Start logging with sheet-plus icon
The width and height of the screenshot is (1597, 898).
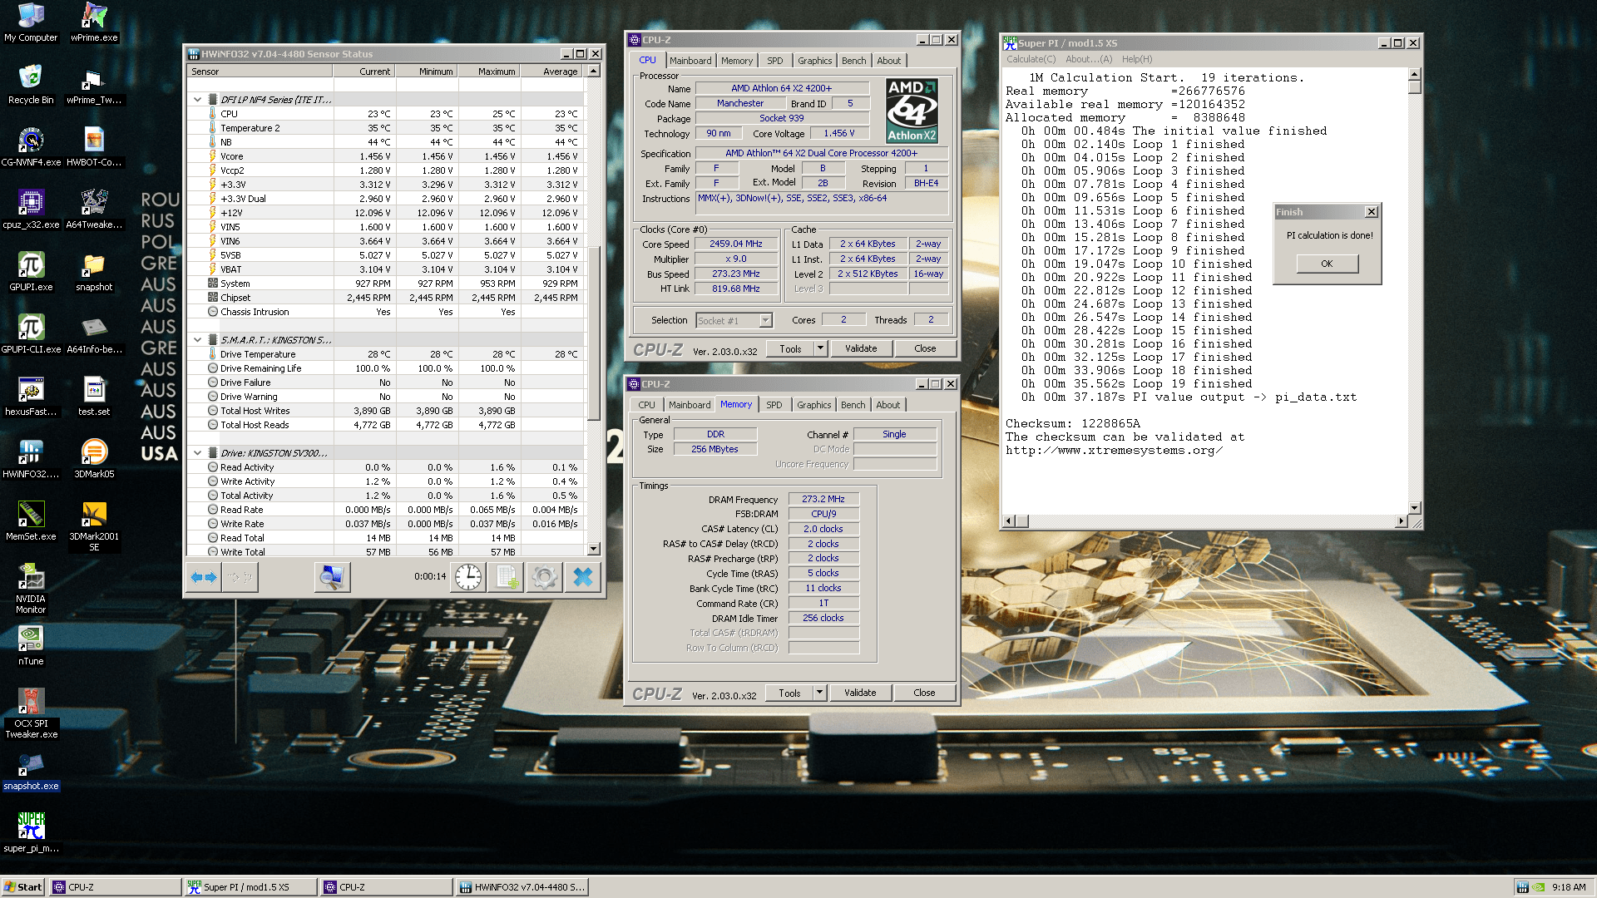(x=507, y=576)
